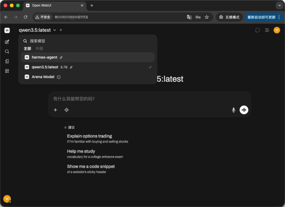This screenshot has width=285, height=207.
Task: Pick suggestion Help me study
Action: pyautogui.click(x=95, y=154)
